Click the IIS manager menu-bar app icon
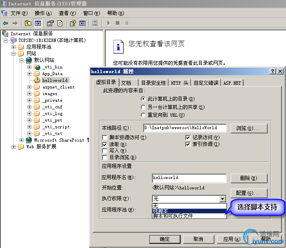286x248 pixels. click(4, 13)
